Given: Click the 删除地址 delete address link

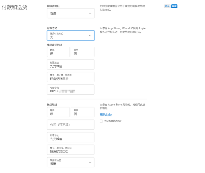Looking at the screenshot, I should (x=106, y=115).
